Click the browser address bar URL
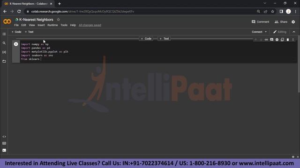Screen dimensions: 300x168 click(82, 11)
